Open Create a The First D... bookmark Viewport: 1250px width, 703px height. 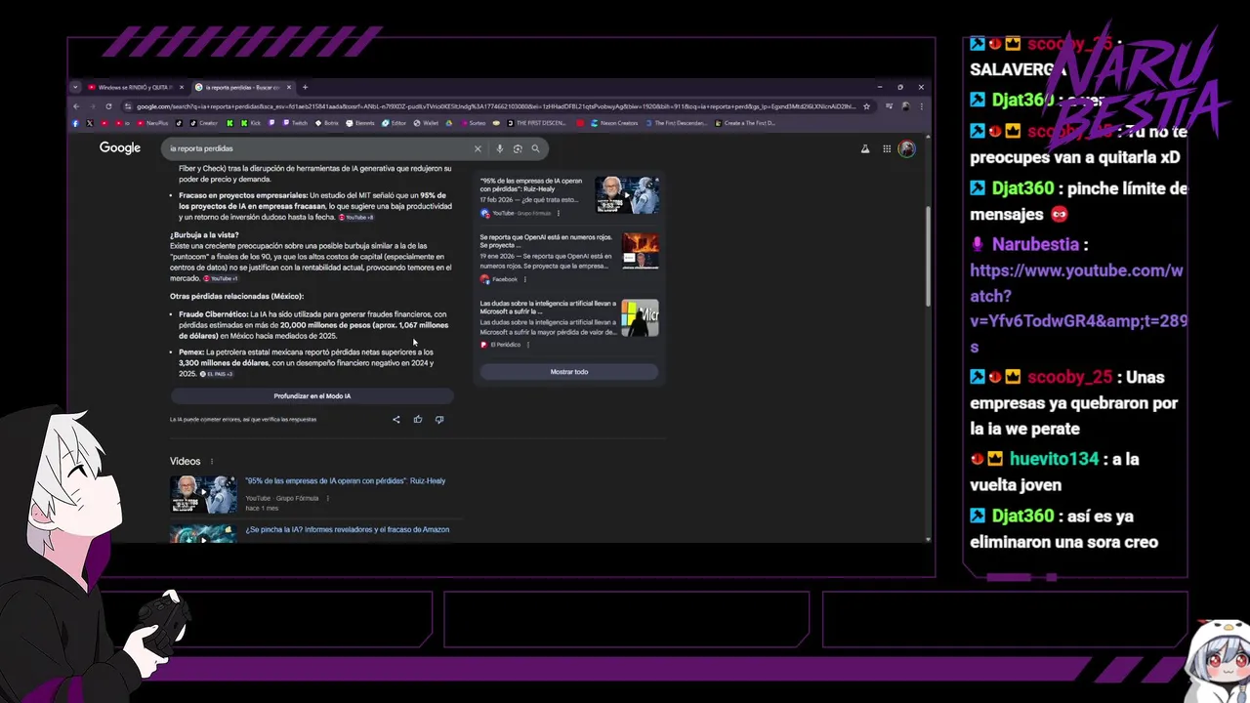tap(745, 123)
